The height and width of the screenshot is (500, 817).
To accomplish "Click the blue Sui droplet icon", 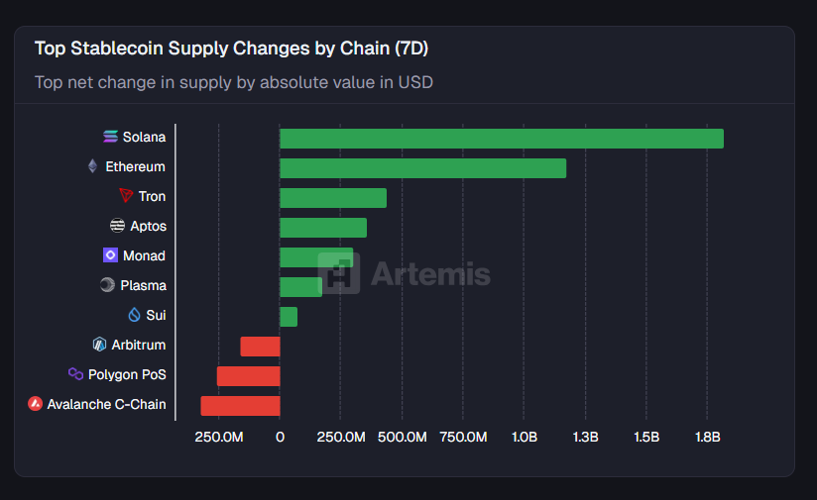I will 135,315.
